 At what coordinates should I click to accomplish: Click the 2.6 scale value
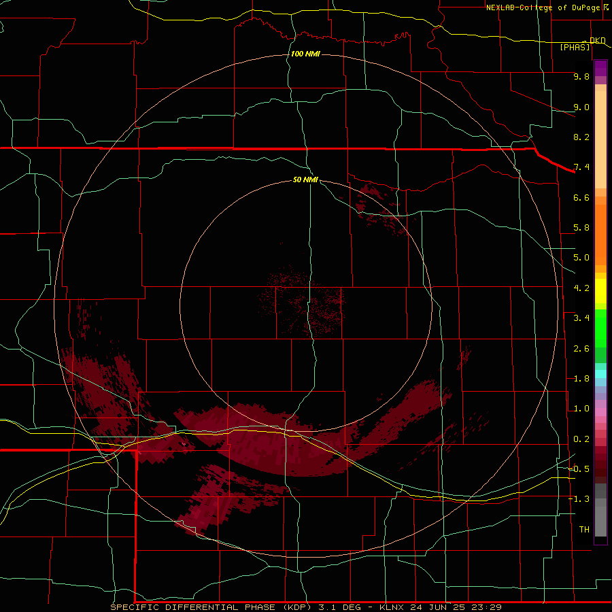[581, 349]
